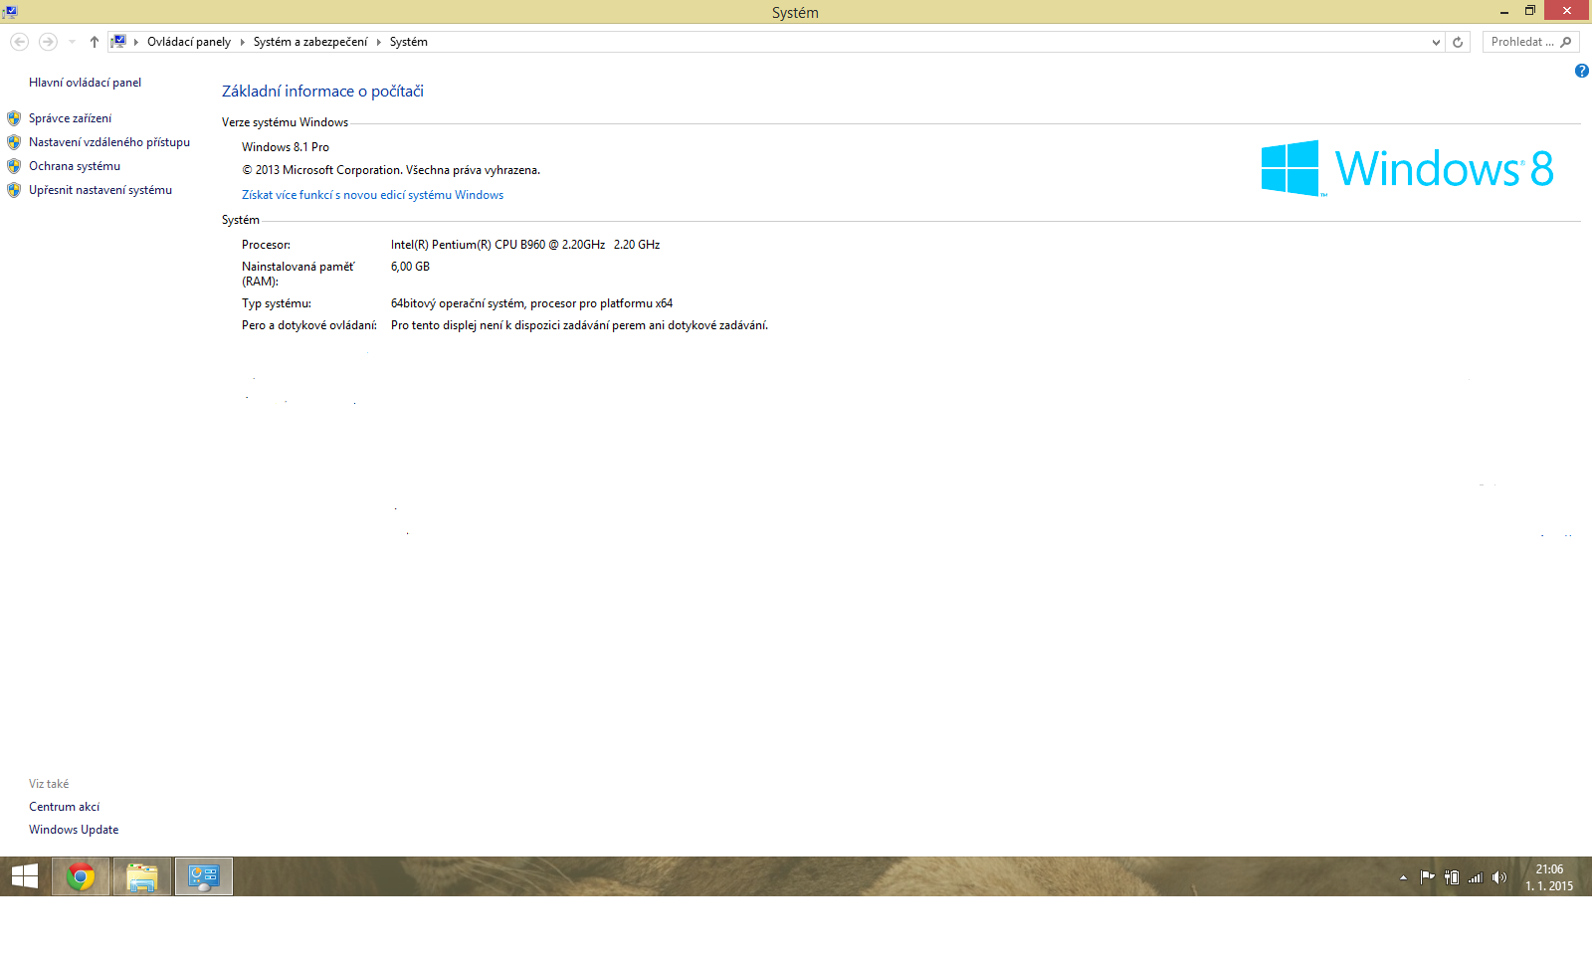Select the 6,00 GB RAM value
This screenshot has width=1592, height=955.
[410, 267]
